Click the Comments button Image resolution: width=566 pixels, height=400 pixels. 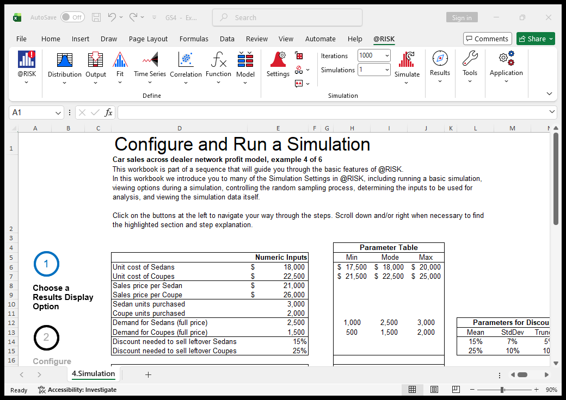(487, 39)
